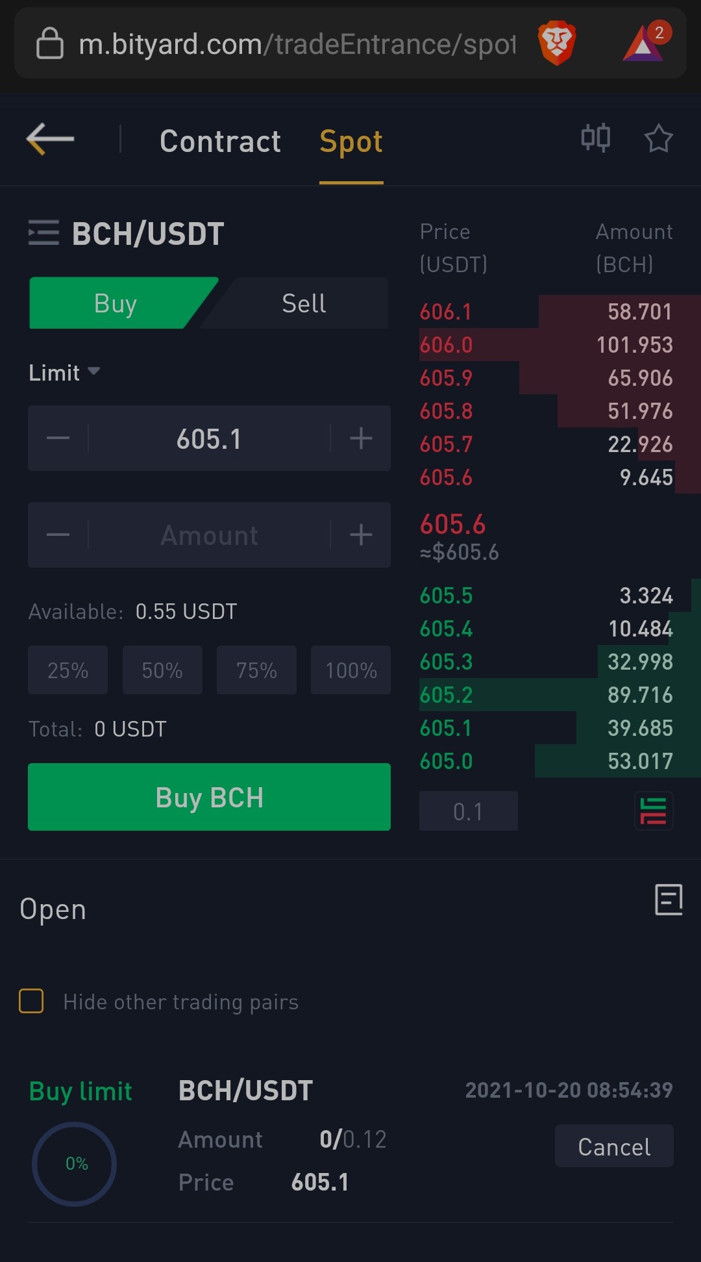
Task: Select the Buy side toggle
Action: coord(116,303)
